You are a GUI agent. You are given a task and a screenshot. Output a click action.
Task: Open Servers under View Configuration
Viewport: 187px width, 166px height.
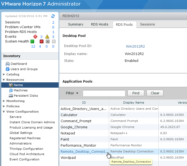pos(16,117)
